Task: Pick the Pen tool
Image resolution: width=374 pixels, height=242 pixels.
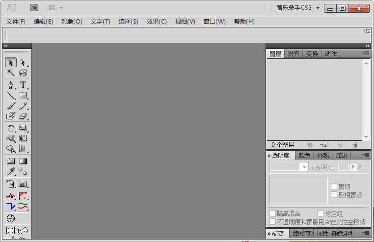Action: [x=11, y=85]
